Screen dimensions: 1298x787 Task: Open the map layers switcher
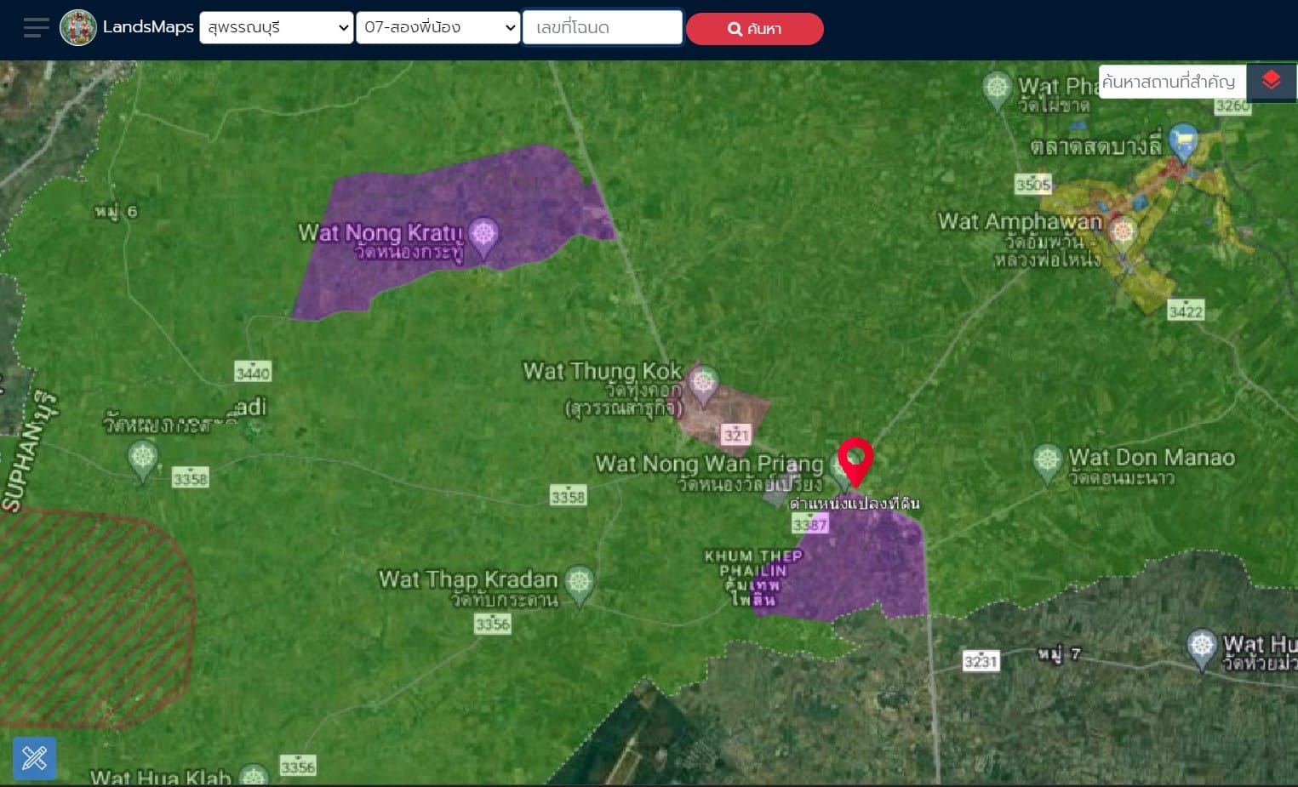(x=1272, y=83)
